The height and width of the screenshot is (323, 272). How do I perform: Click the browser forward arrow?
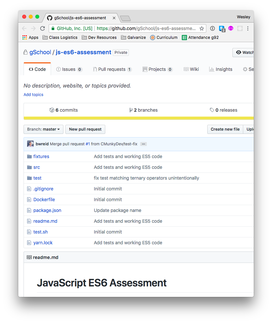click(x=33, y=28)
